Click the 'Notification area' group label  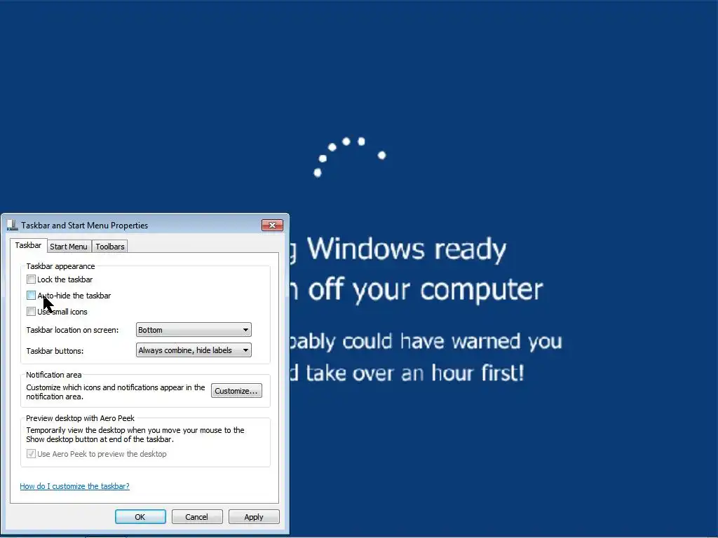53,375
